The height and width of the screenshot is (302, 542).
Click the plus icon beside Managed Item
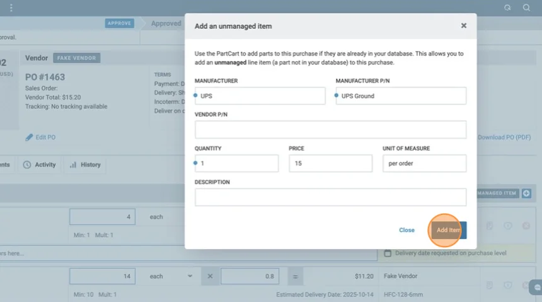[526, 194]
